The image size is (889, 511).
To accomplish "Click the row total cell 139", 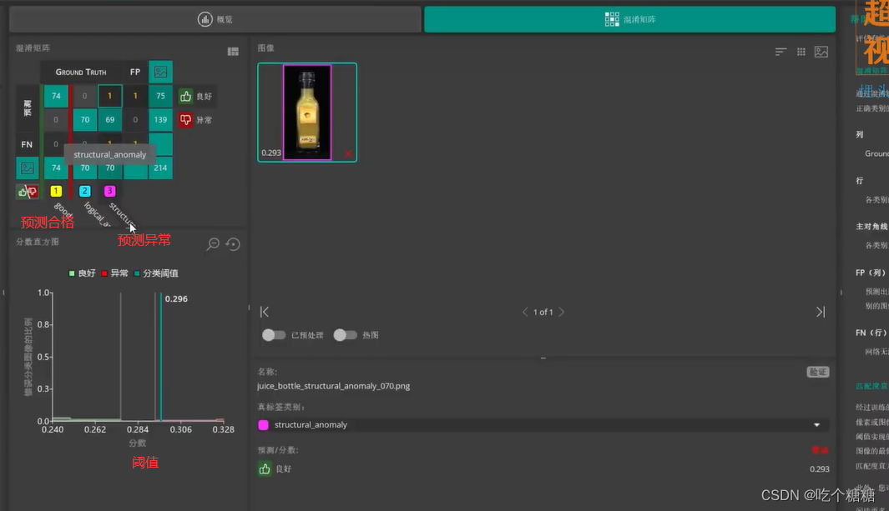I will 160,120.
